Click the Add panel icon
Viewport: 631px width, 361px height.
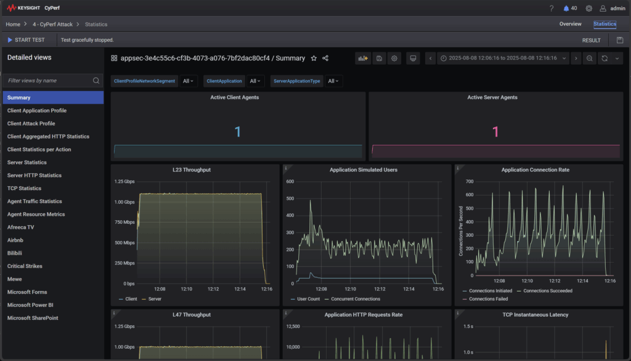pyautogui.click(x=363, y=58)
